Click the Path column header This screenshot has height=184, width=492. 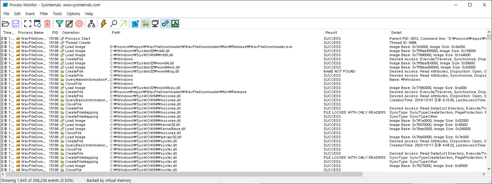tap(217, 33)
